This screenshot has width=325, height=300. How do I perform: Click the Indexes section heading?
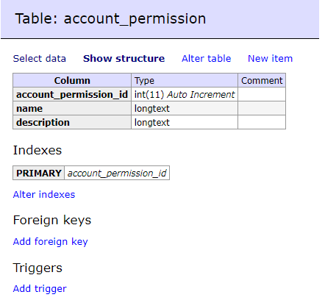(37, 150)
